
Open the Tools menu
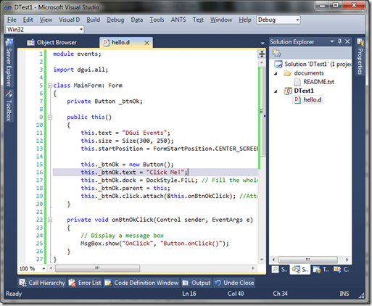click(157, 20)
